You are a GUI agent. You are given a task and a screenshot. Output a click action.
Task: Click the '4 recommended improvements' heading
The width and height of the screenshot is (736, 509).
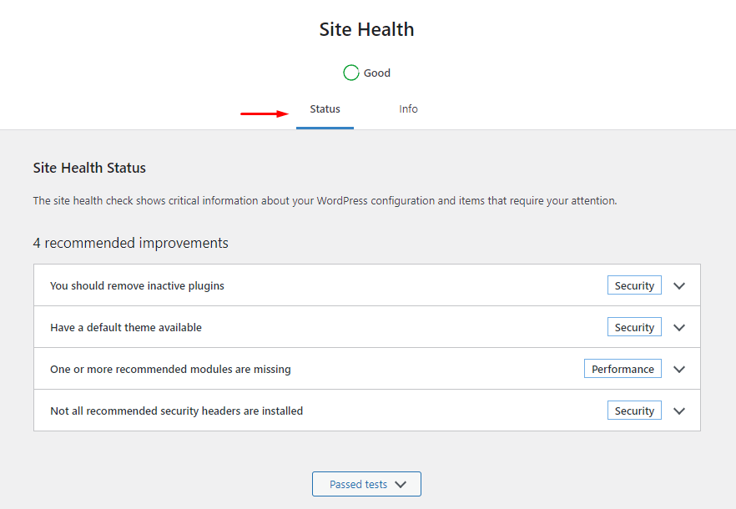coord(130,243)
